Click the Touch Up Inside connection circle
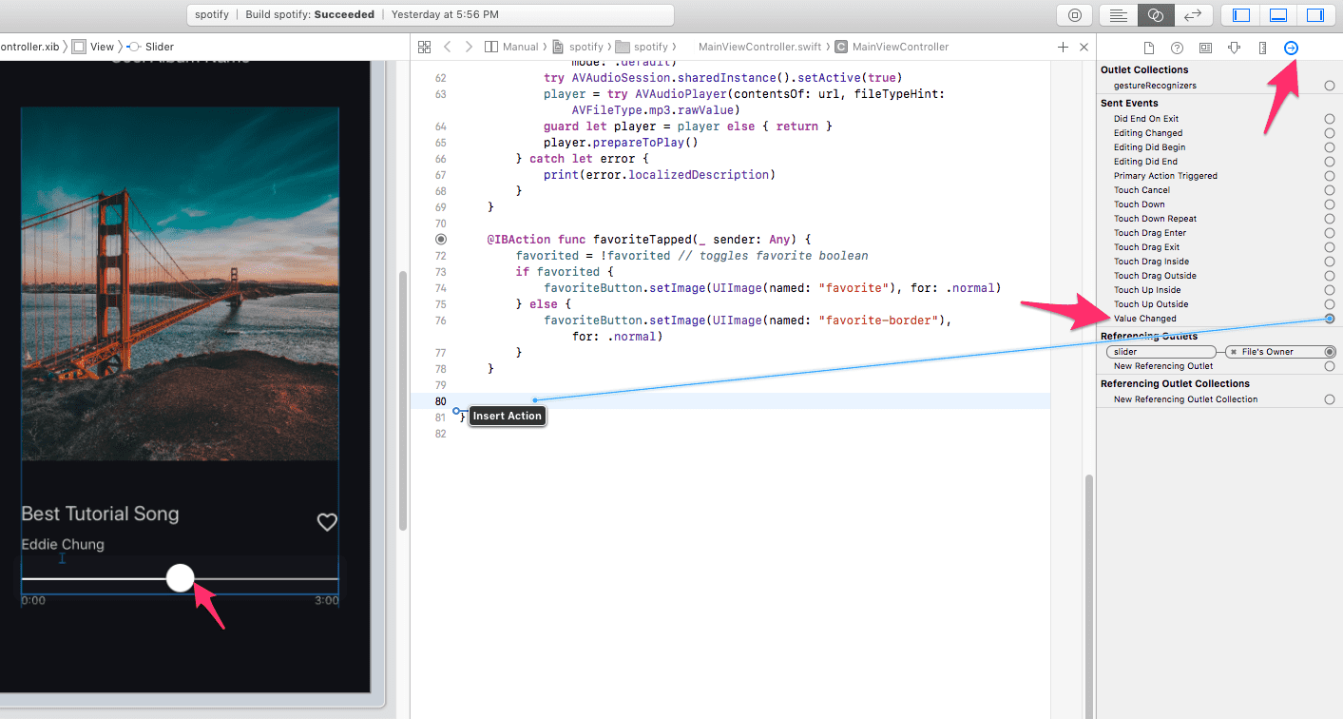Viewport: 1343px width, 719px height. point(1330,290)
